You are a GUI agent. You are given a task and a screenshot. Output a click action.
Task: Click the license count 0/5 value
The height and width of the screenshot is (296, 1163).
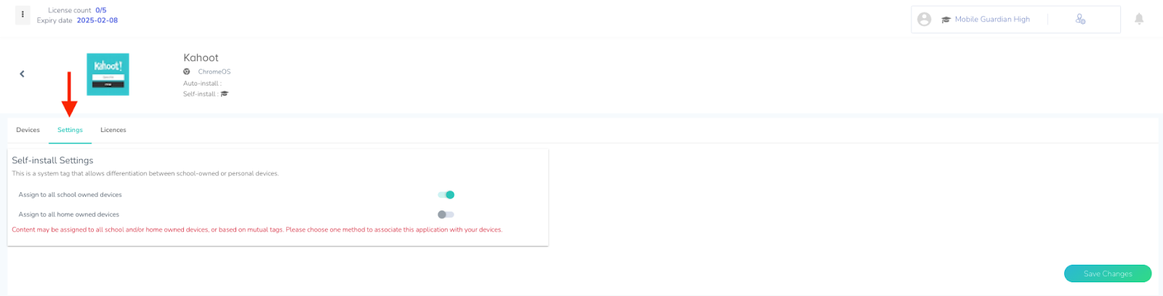[101, 10]
